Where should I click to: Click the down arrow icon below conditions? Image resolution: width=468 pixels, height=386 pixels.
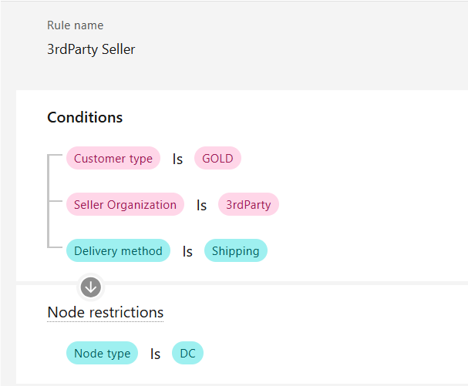click(91, 287)
